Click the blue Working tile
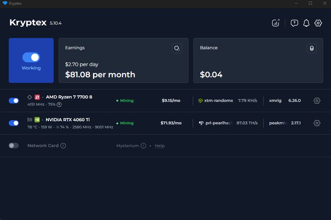This screenshot has width=331, height=220. pyautogui.click(x=31, y=60)
